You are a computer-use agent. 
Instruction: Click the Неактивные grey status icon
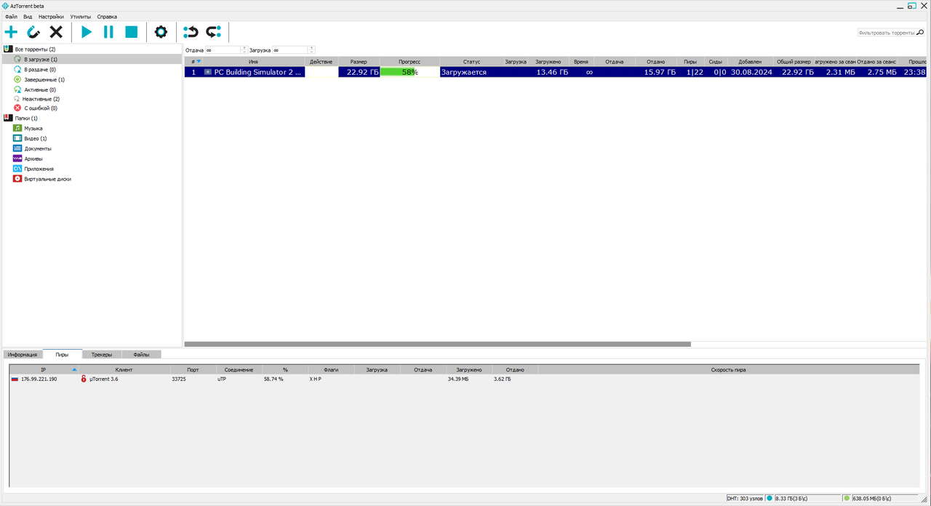[x=17, y=99]
